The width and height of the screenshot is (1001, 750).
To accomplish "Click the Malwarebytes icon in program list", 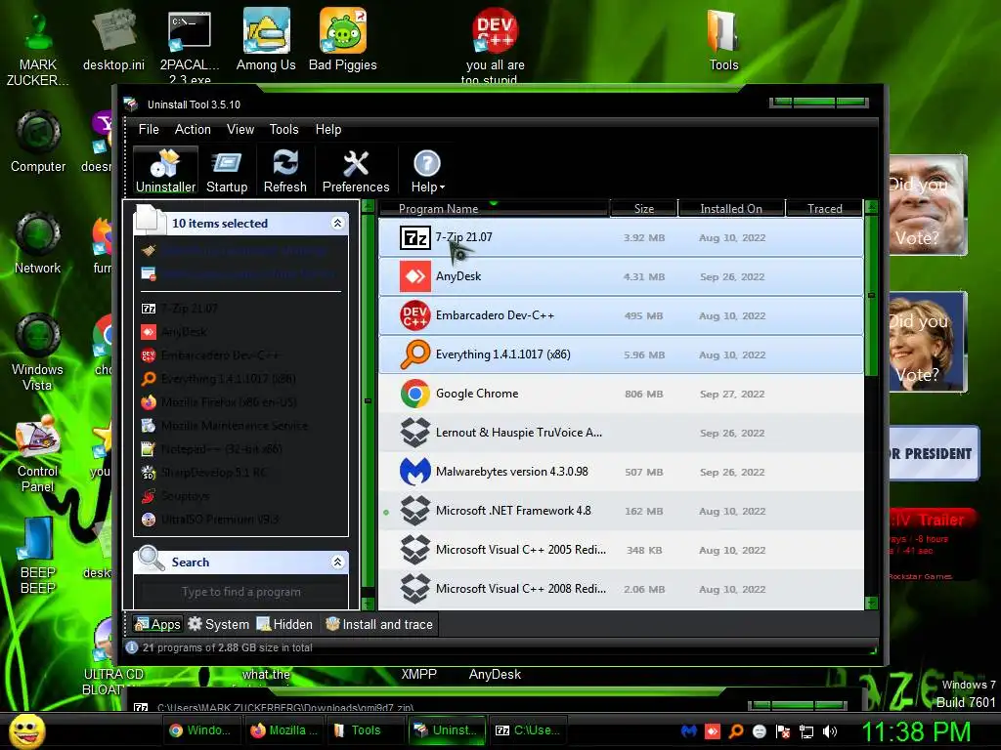I will coord(414,472).
